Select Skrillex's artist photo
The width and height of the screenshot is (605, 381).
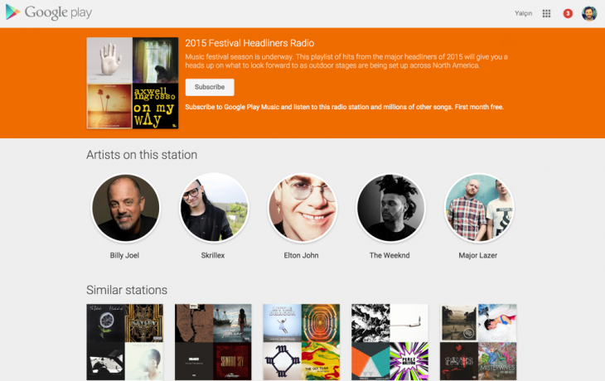click(x=214, y=207)
